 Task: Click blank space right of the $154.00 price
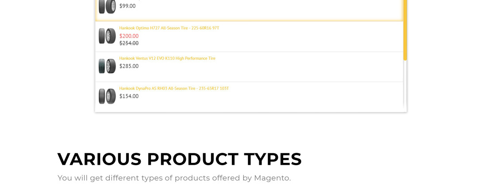coord(266,96)
